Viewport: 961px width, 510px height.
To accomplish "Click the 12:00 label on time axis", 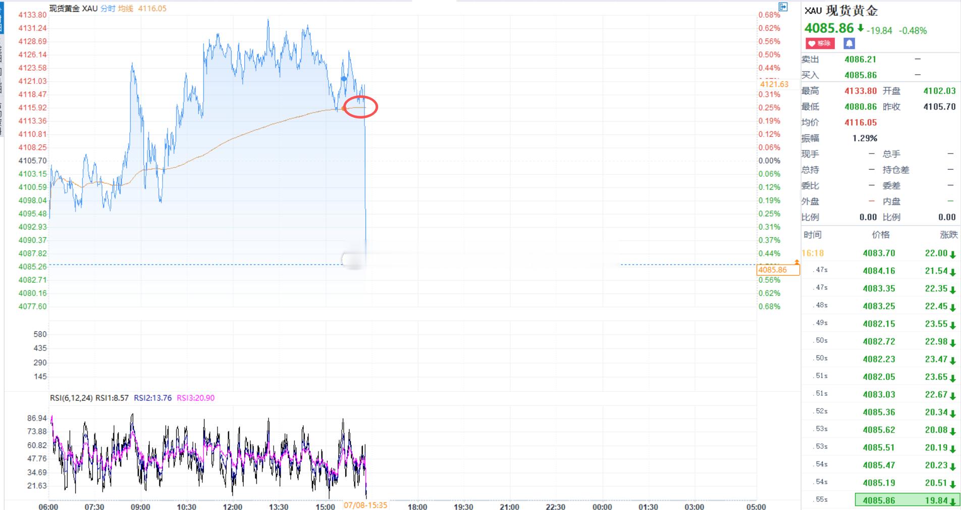I will [232, 506].
